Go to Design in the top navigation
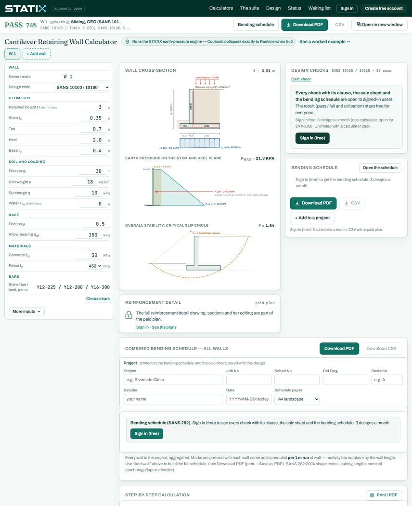Image resolution: width=412 pixels, height=506 pixels. (x=273, y=8)
